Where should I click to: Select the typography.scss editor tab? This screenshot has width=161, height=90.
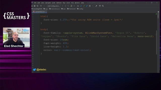coord(39,12)
